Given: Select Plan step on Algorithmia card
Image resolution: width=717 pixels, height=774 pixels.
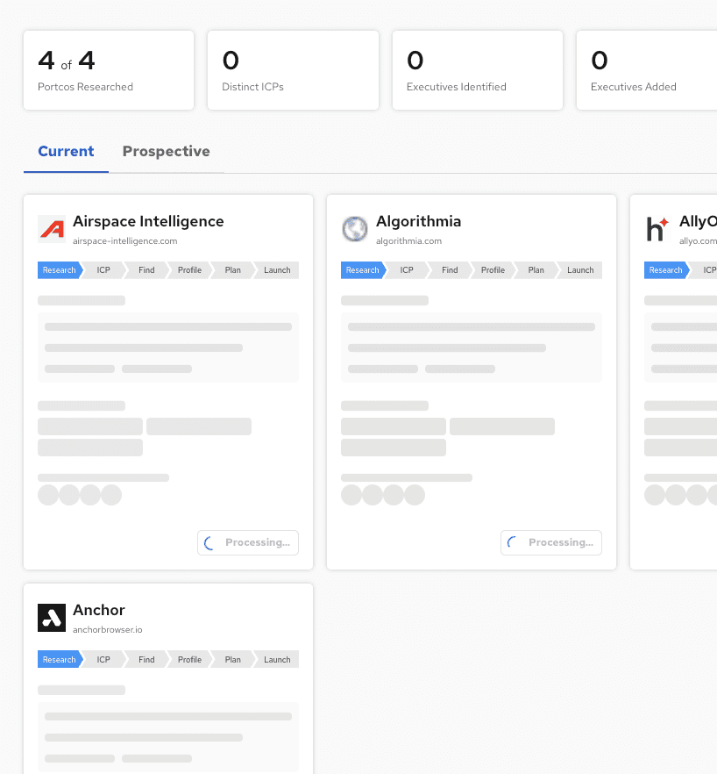Looking at the screenshot, I should (x=536, y=270).
